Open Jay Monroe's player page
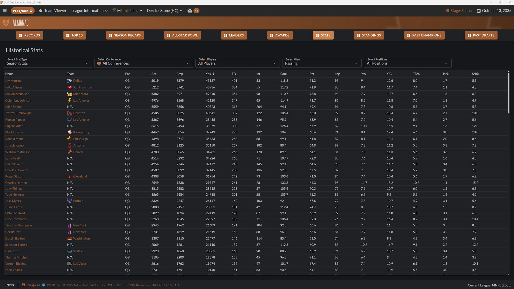The image size is (514, 289). [13, 81]
